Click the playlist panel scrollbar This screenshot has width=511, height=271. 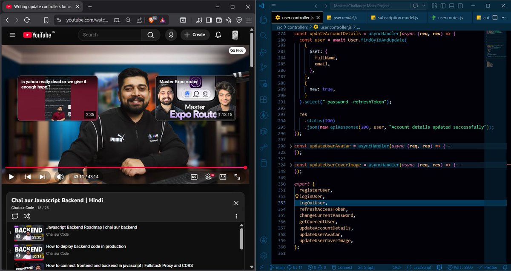coord(241,238)
